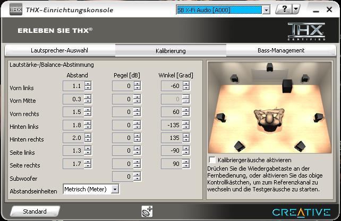
Task: Select rear right speaker in room view
Action: pos(300,146)
